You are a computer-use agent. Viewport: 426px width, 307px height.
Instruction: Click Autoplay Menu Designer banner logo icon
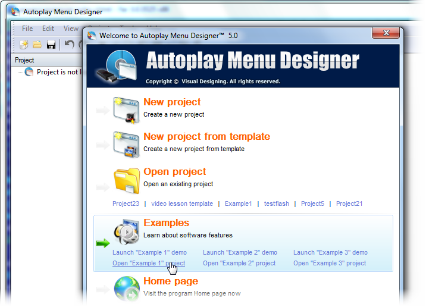click(x=117, y=66)
